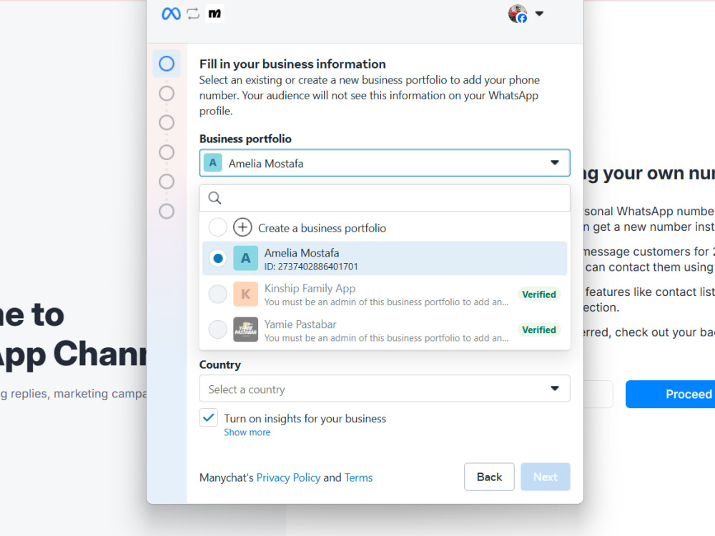Open the Select a country dropdown
Viewport: 715px width, 536px height.
click(385, 389)
